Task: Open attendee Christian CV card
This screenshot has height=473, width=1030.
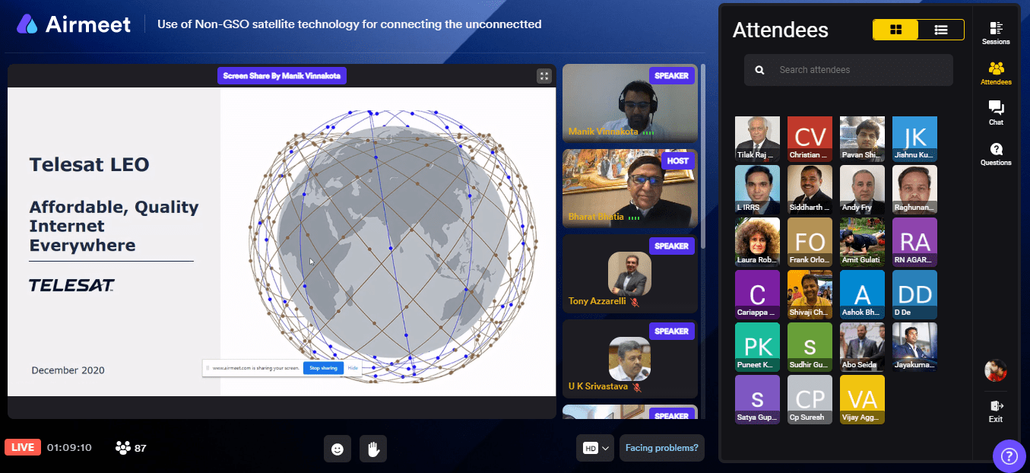Action: [810, 138]
